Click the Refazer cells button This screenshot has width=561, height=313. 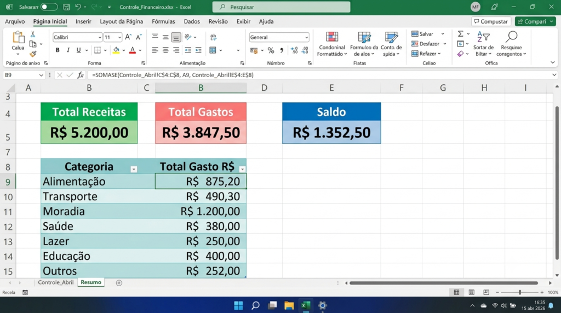[424, 54]
